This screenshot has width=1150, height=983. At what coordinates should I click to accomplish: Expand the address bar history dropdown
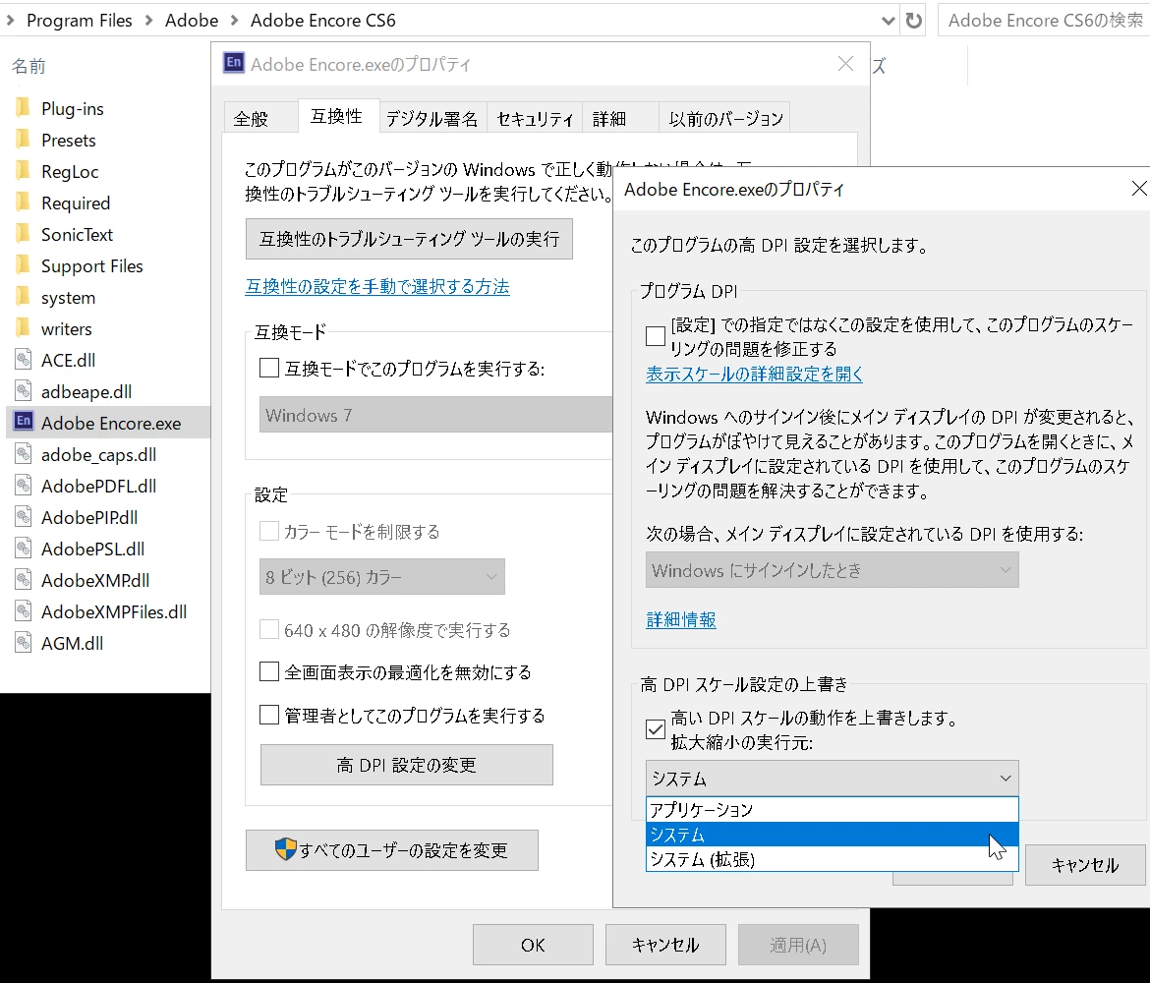[x=888, y=21]
